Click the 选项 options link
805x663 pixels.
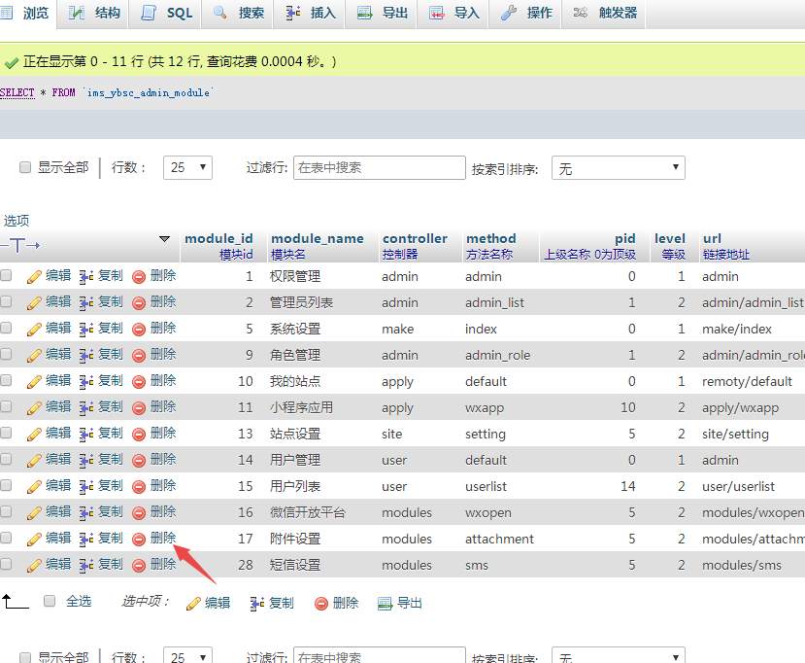17,221
